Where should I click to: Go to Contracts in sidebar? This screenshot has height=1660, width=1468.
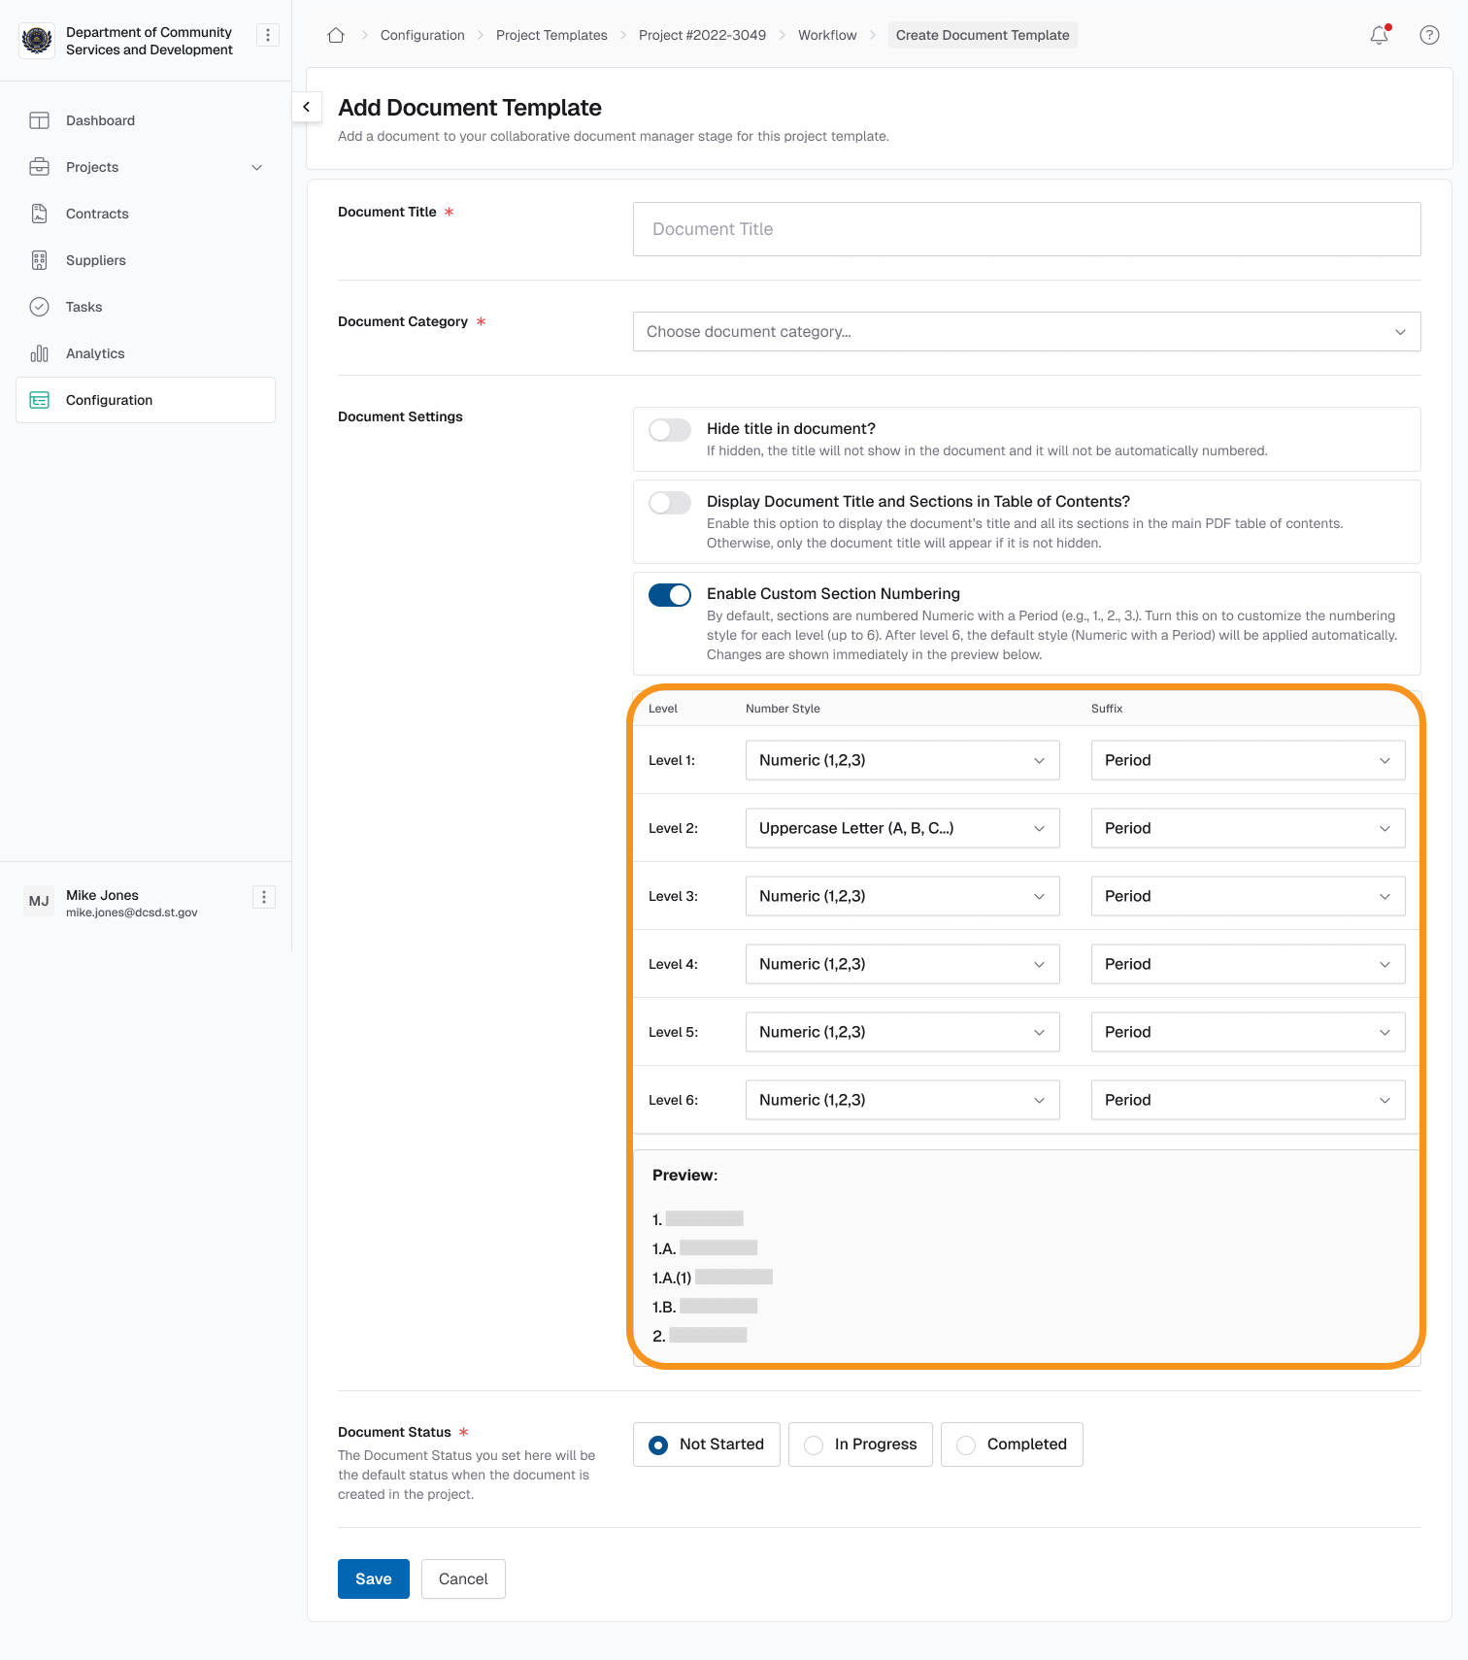(x=97, y=214)
